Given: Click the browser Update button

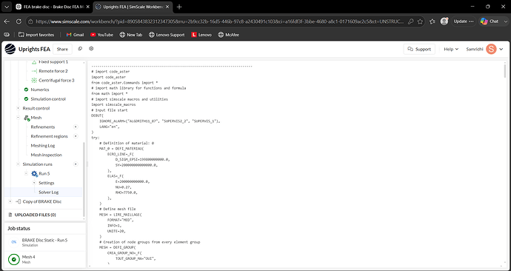Looking at the screenshot, I should coord(464,21).
